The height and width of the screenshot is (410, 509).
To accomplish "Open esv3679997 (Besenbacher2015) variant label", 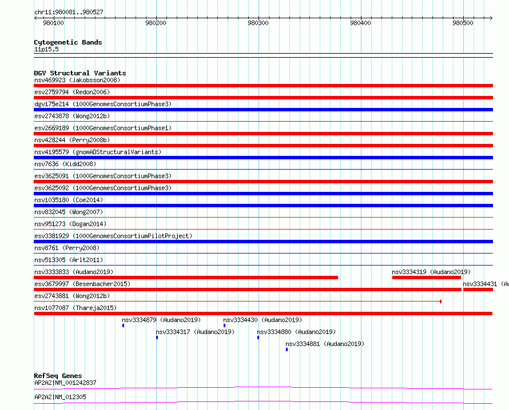I will click(82, 284).
